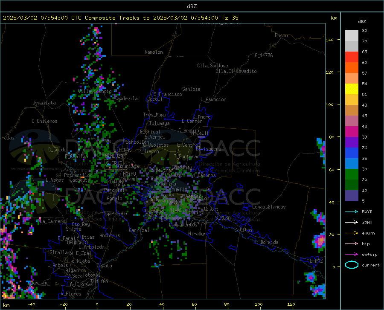The width and height of the screenshot is (384, 310).
Task: Click the 20 dBZ green color swatch
Action: [352, 174]
